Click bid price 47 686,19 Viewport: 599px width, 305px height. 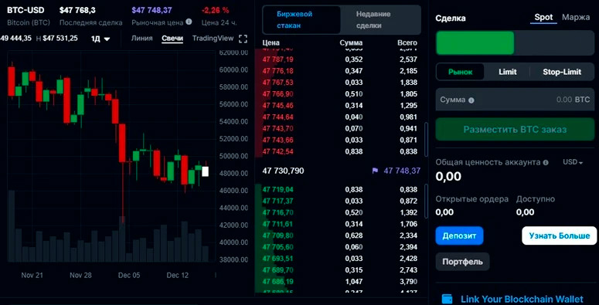(x=277, y=281)
